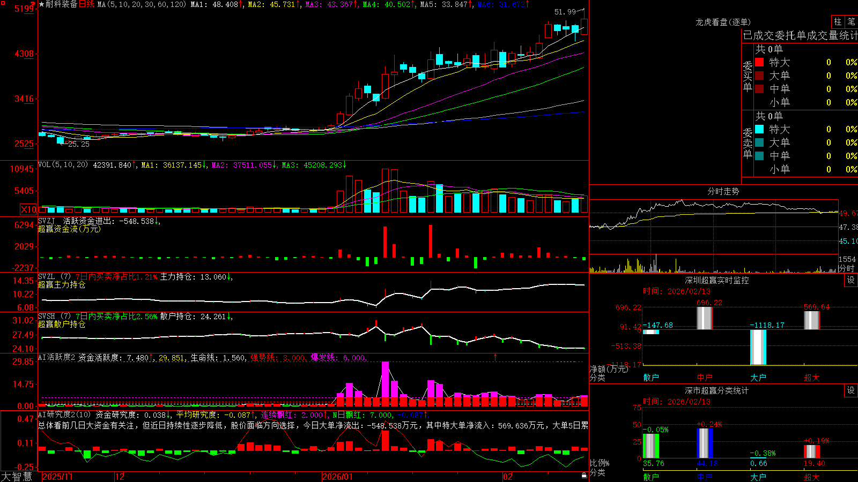Click the 分时走势 panel title
This screenshot has width=858, height=482.
[x=723, y=191]
